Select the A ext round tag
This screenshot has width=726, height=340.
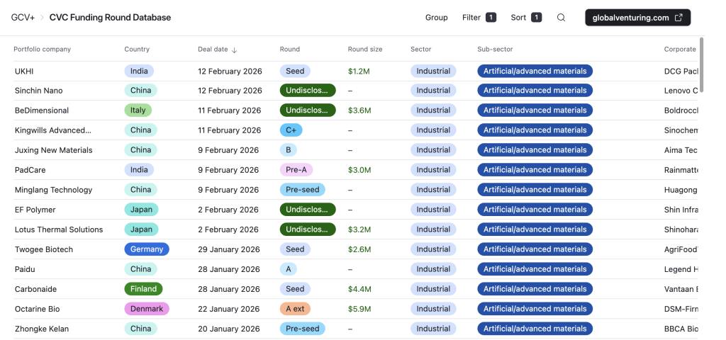[295, 309]
